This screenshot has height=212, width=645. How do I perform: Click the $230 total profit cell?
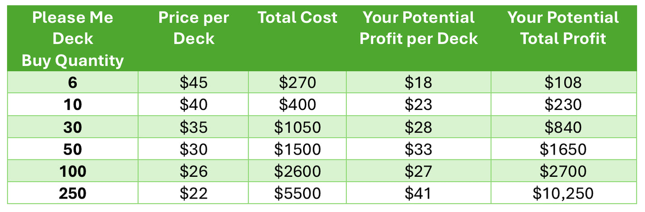point(563,104)
